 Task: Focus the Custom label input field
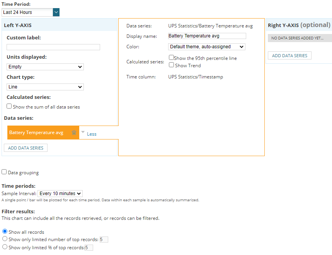click(53, 47)
